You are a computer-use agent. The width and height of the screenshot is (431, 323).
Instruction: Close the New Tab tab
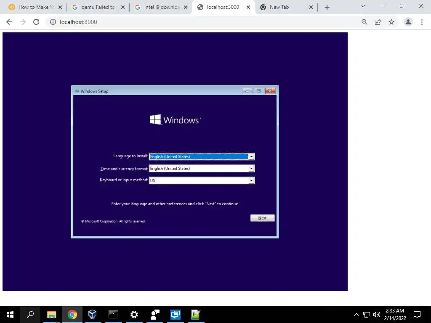pos(311,8)
